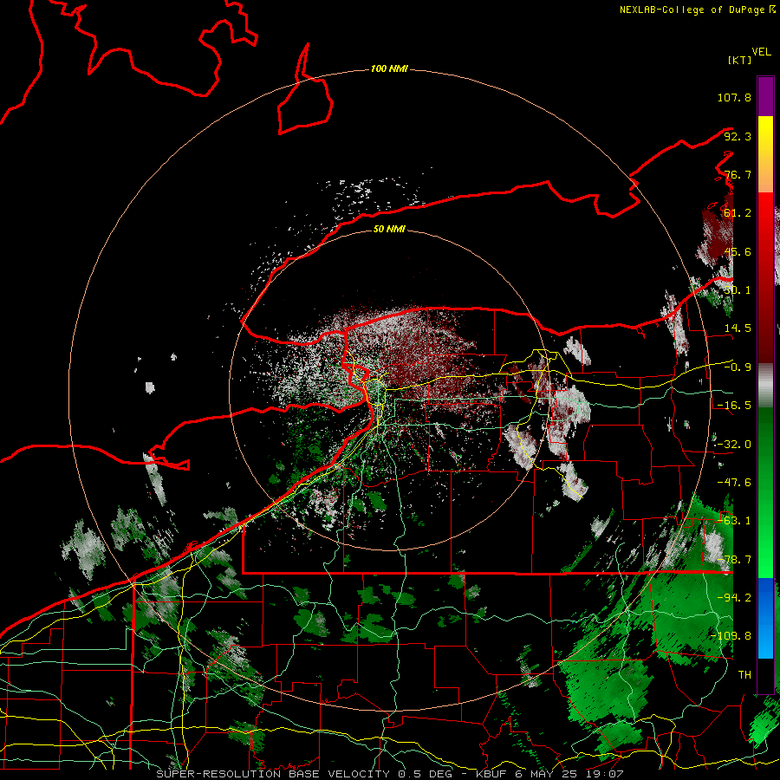Click the 61.2 velocity scale value
This screenshot has width=780, height=780.
point(738,213)
